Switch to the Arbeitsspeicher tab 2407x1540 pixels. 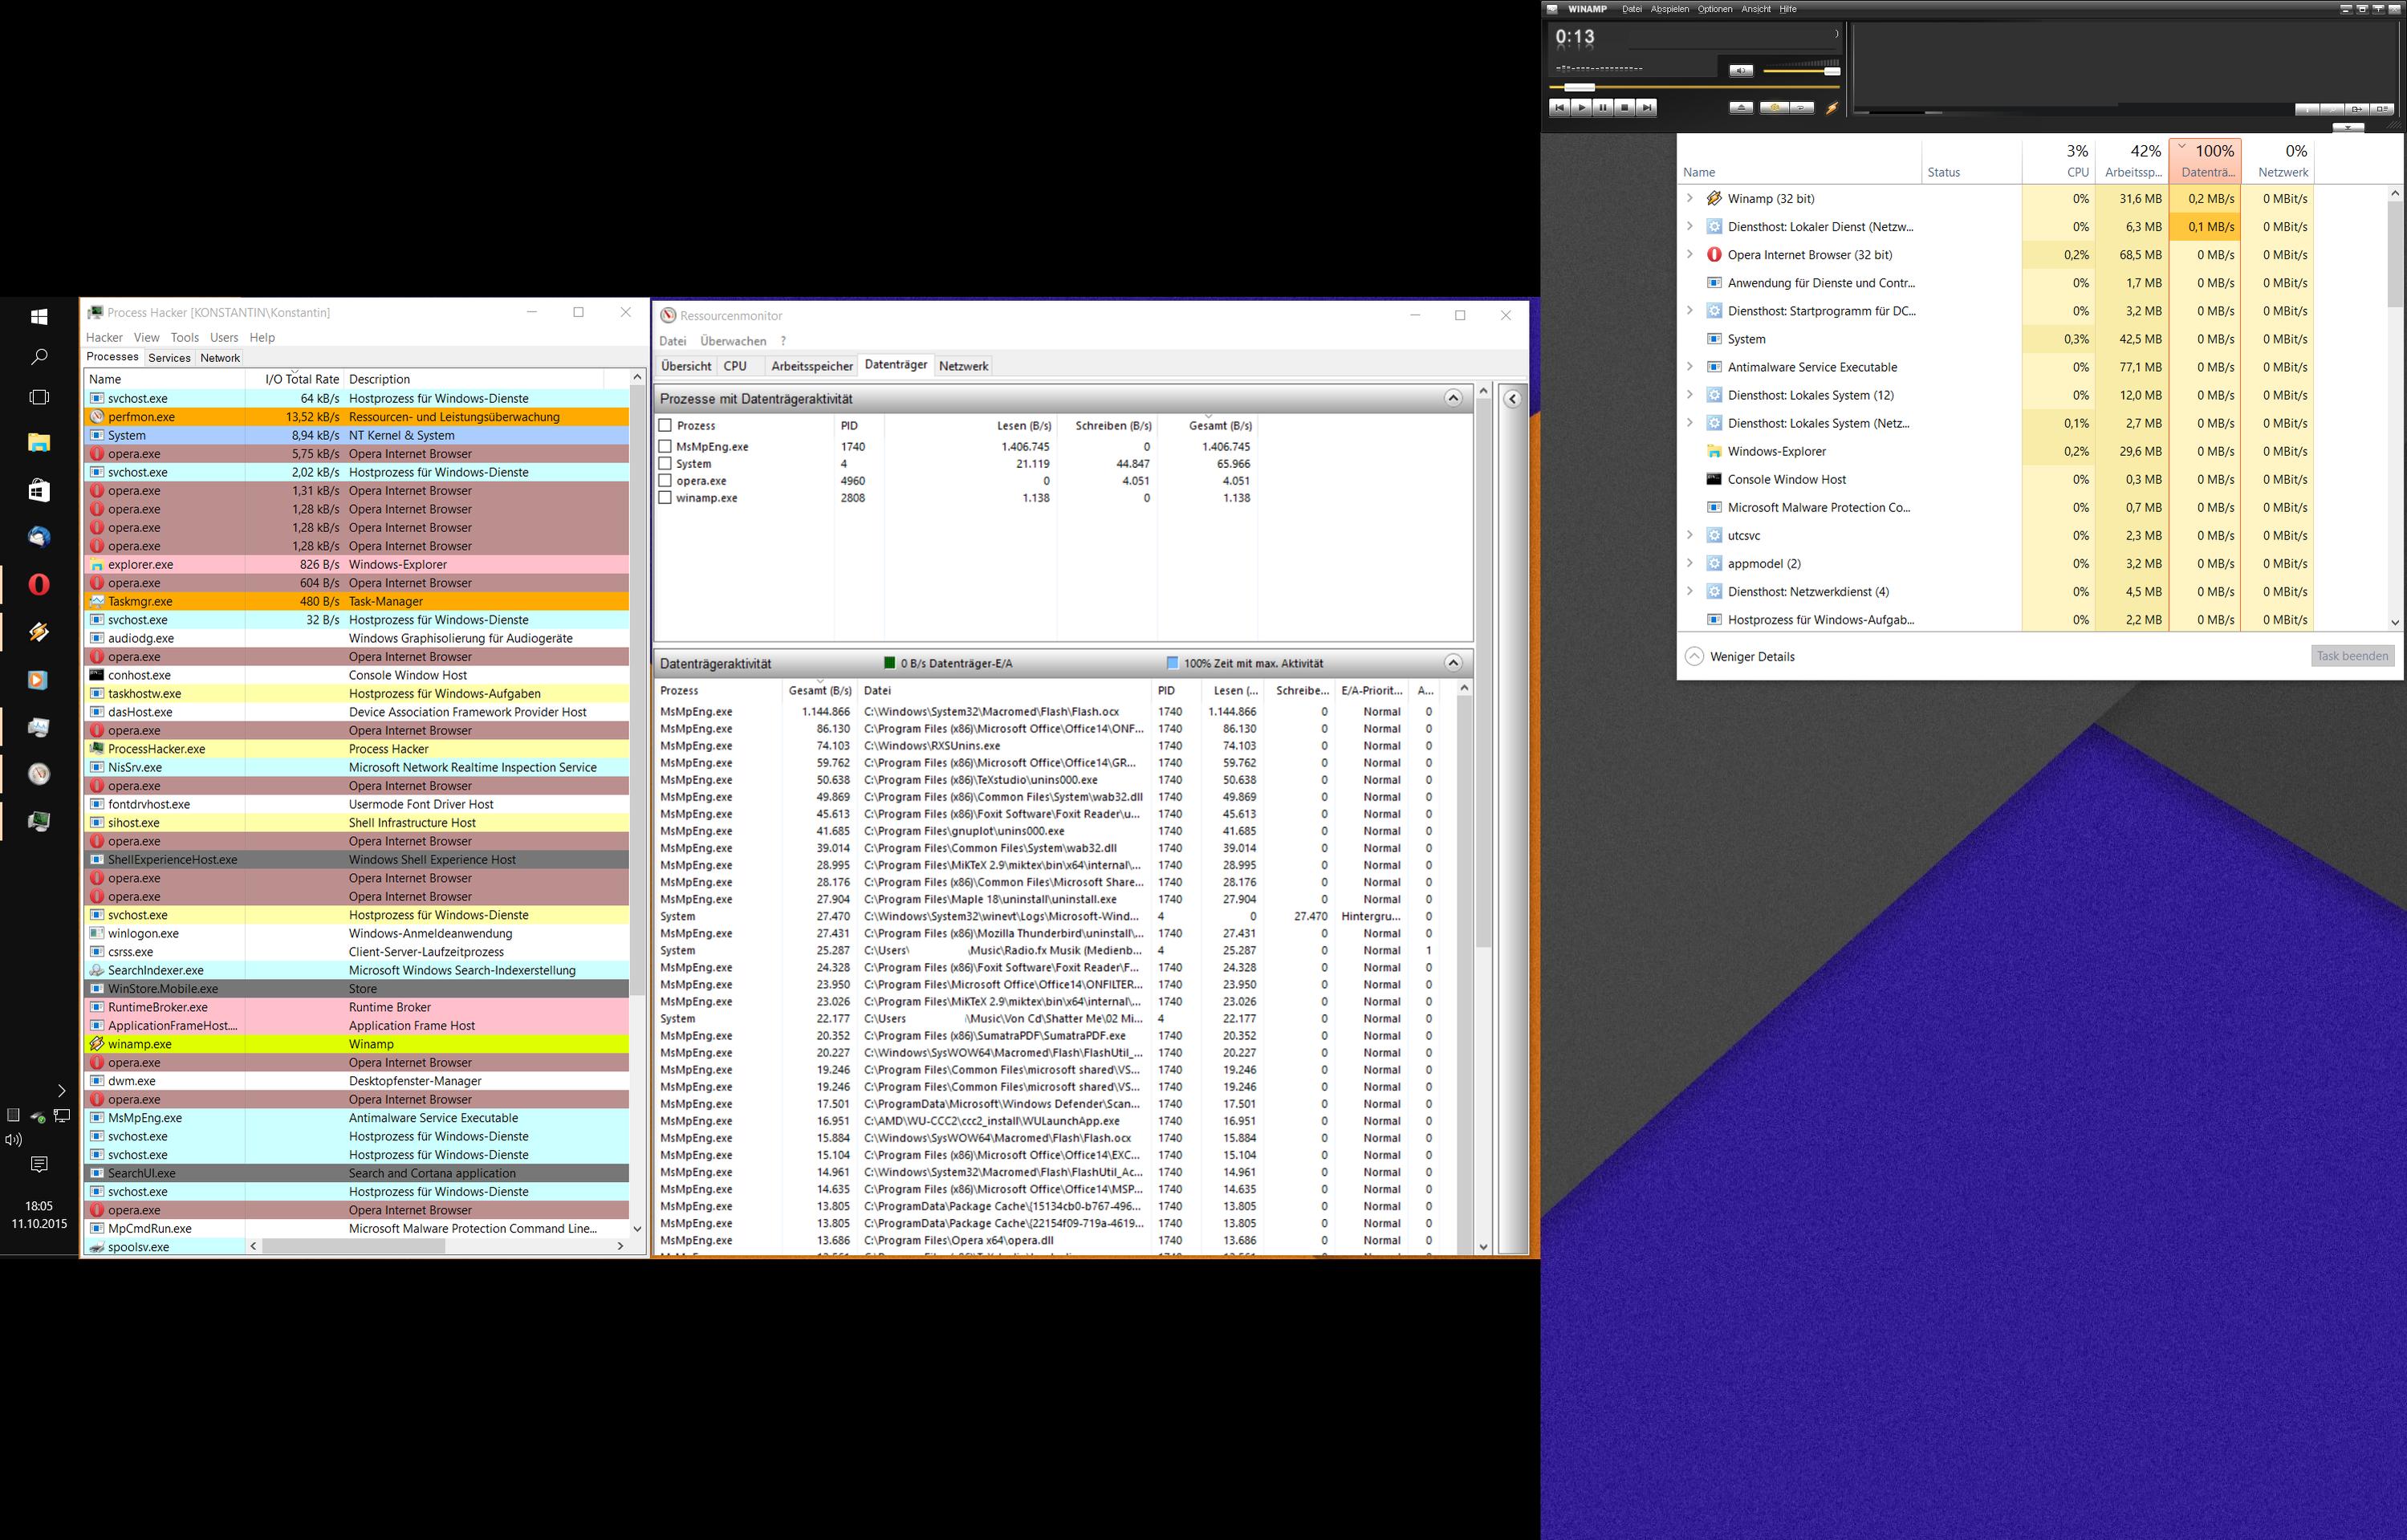[x=811, y=366]
